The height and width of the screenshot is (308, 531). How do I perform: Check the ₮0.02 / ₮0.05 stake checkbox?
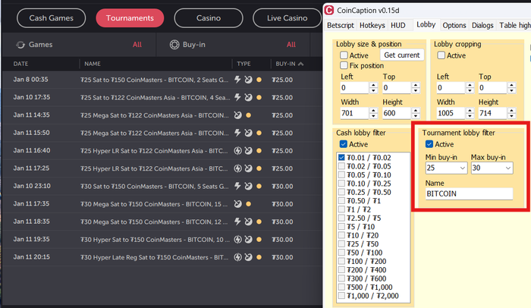click(341, 166)
